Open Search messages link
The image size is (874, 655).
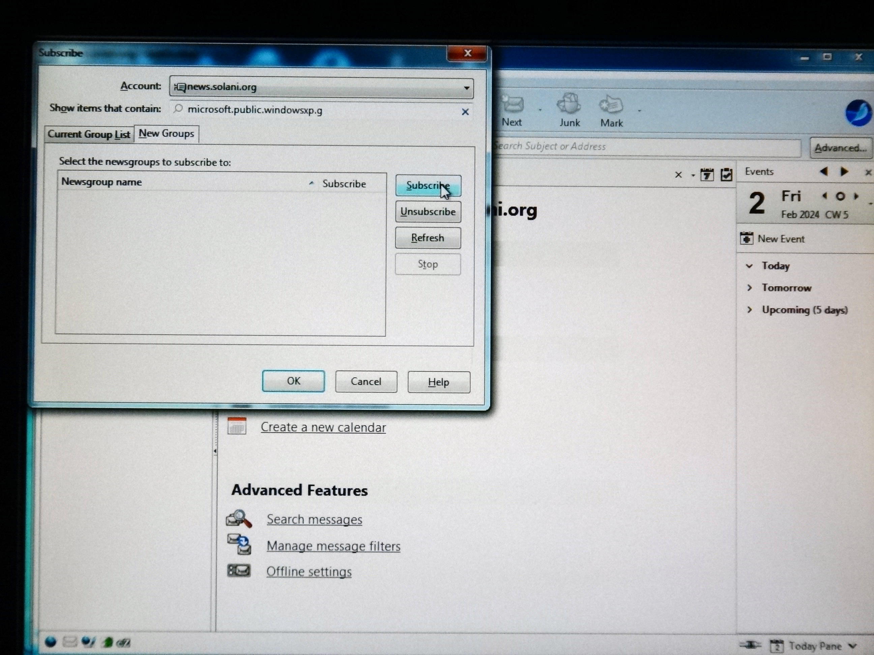[315, 519]
